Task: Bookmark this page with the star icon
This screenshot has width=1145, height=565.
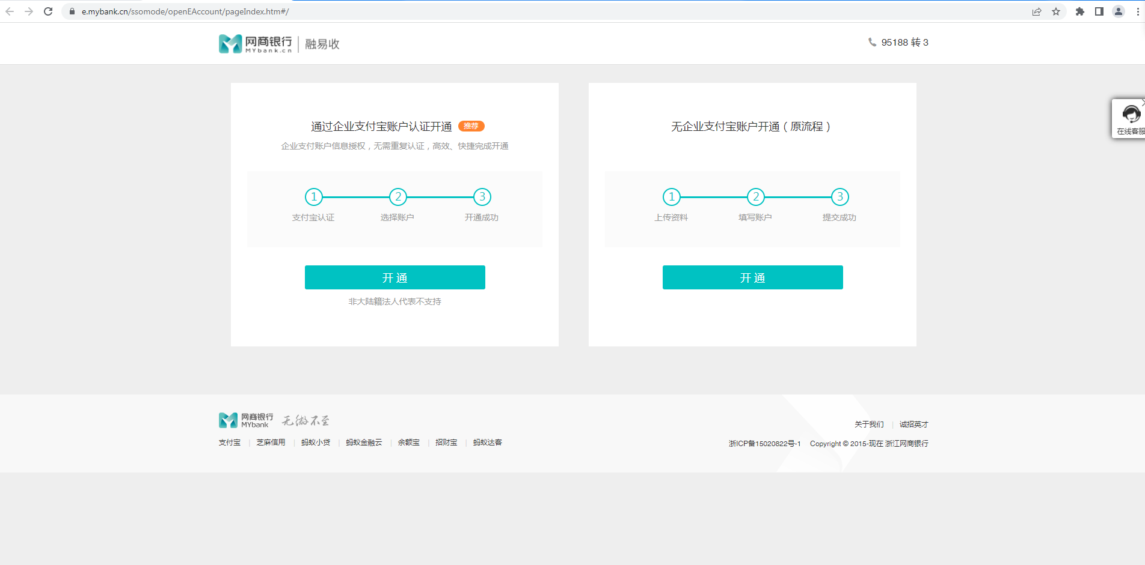Action: tap(1056, 11)
